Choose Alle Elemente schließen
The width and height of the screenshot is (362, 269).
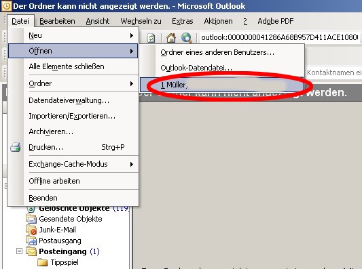point(73,66)
